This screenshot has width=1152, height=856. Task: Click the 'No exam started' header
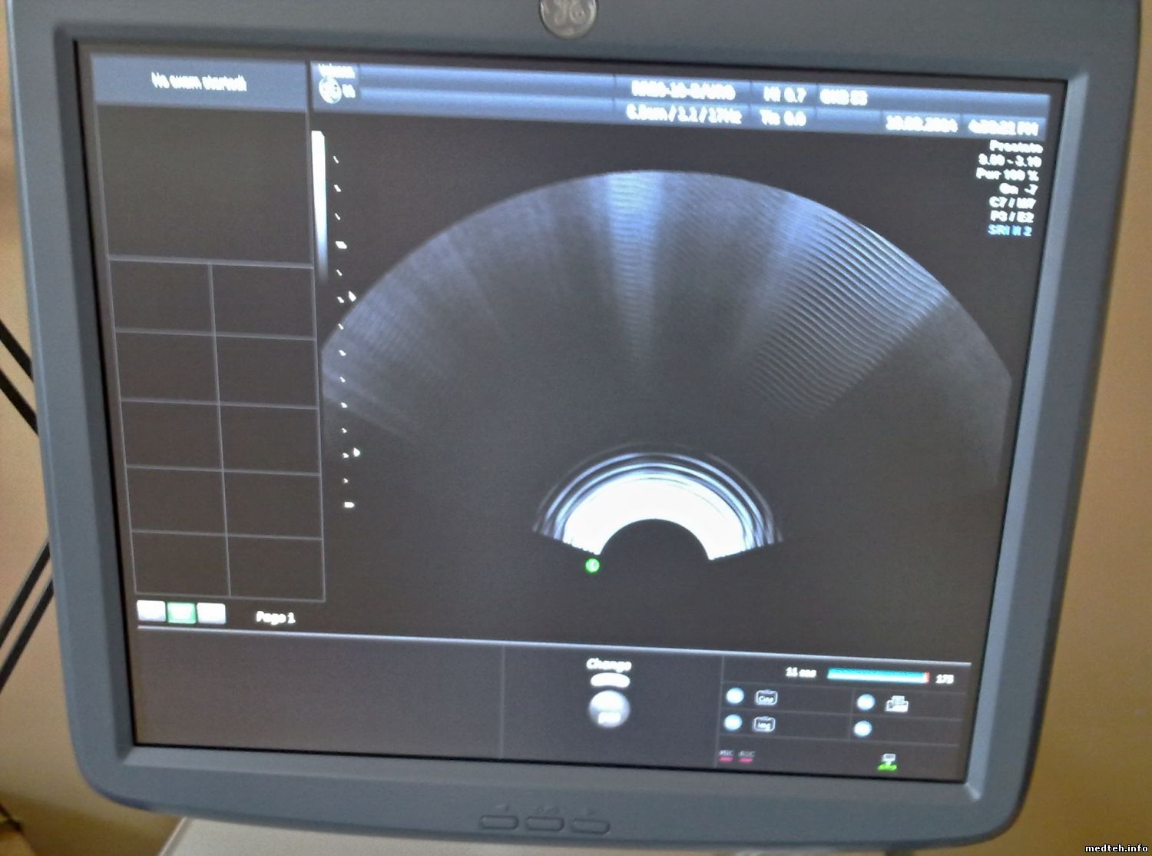click(200, 82)
